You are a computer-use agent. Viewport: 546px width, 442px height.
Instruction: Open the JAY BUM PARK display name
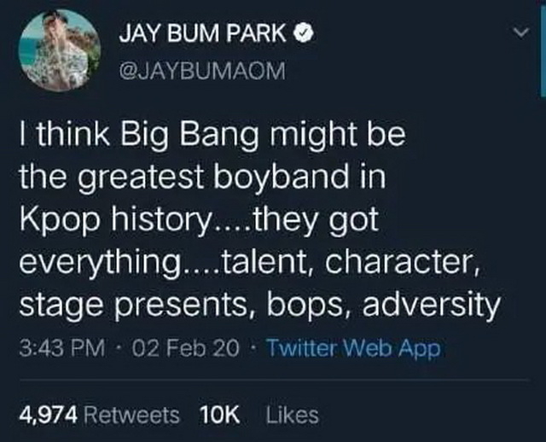click(x=203, y=34)
